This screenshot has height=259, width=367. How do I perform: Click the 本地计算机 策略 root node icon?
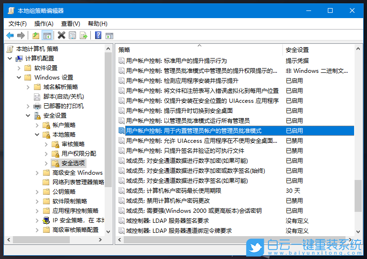[10, 49]
